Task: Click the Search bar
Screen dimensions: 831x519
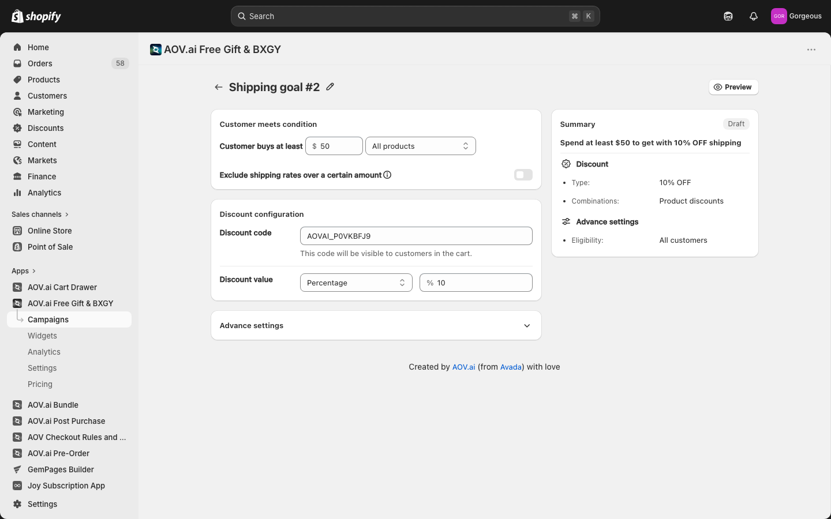Action: point(415,16)
